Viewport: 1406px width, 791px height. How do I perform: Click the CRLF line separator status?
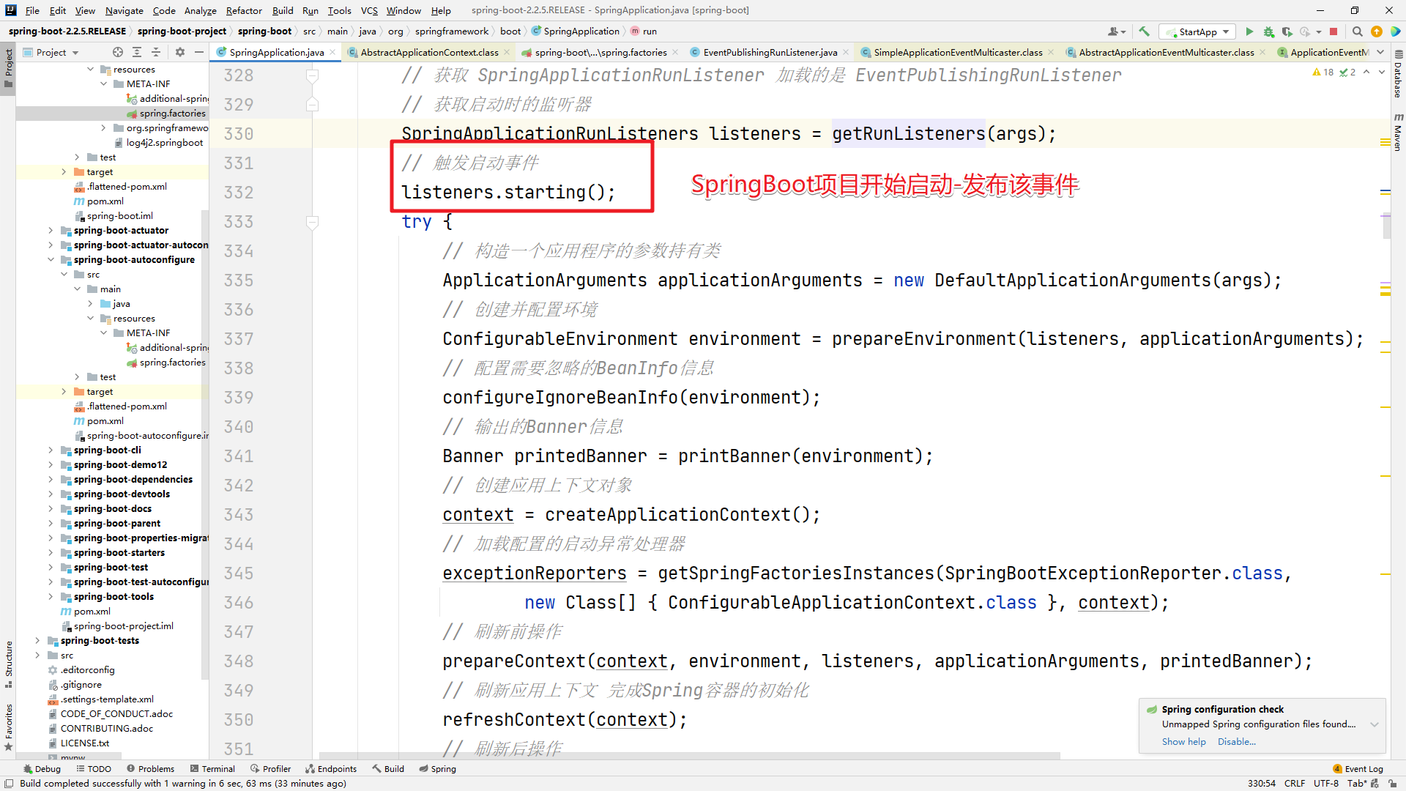click(1294, 783)
